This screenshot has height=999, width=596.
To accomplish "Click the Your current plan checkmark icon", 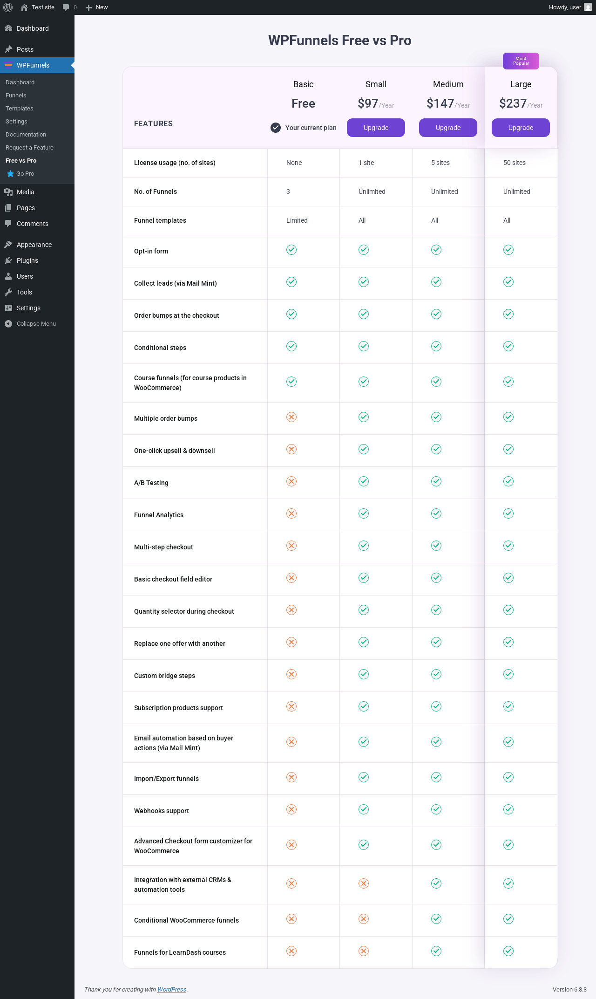I will click(276, 128).
